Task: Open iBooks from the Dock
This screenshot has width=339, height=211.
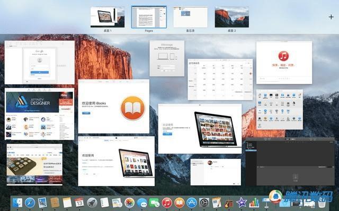Action: coord(179,203)
